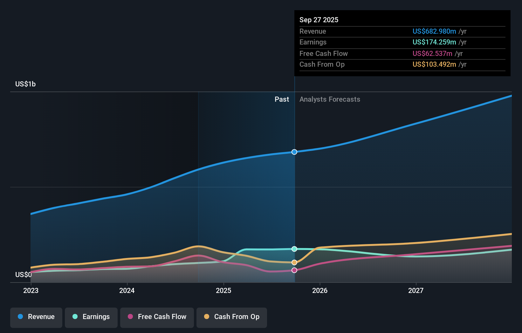The image size is (522, 333).
Task: Click the Revenue data point marker on chart
Action: coord(294,152)
